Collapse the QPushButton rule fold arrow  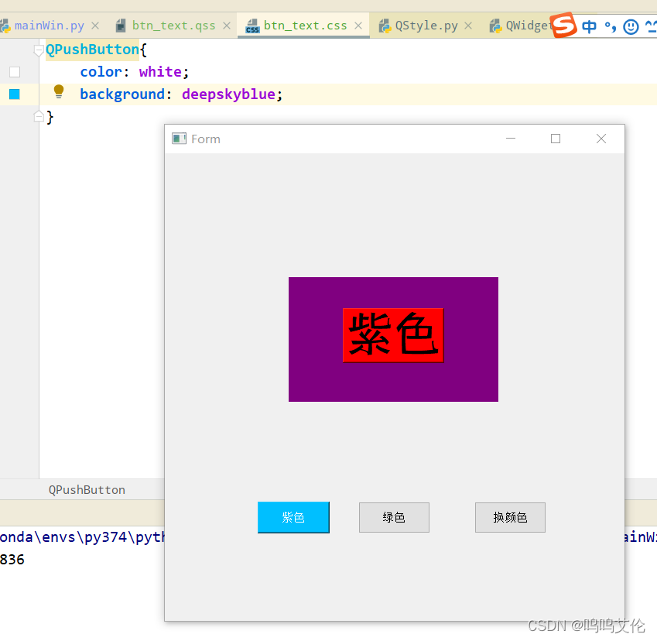coord(39,48)
